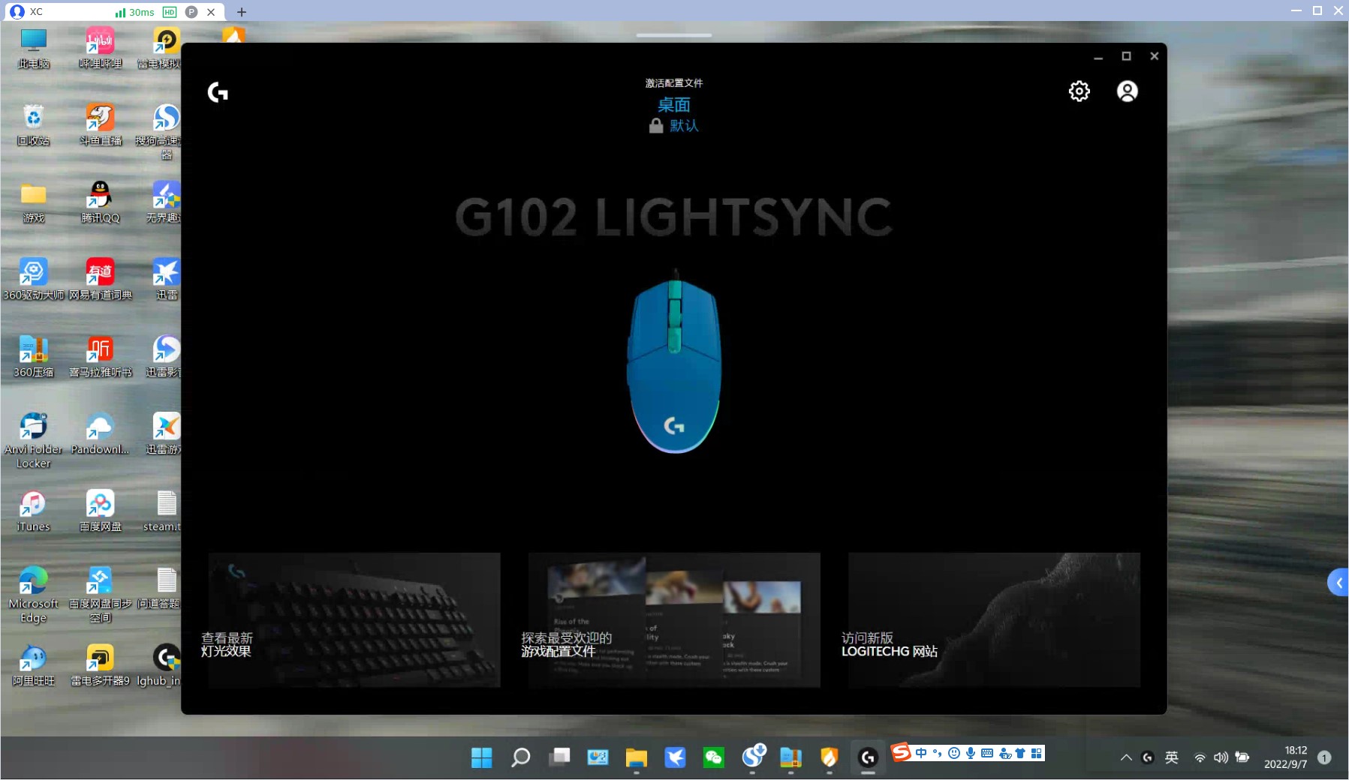Open iTunes desktop shortcut
1349x780 pixels.
pos(34,511)
